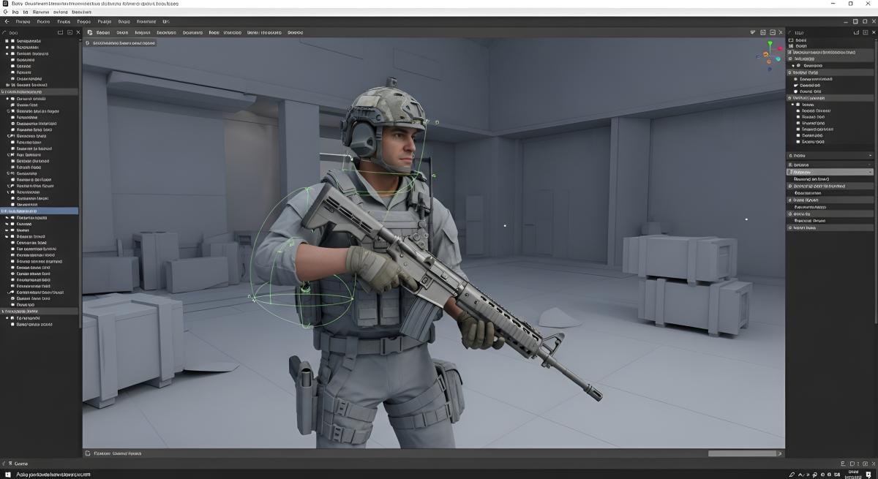Viewport: 878px width, 479px height.
Task: Toggle the checkbox on the inspector's first component header
Action: tap(790, 53)
